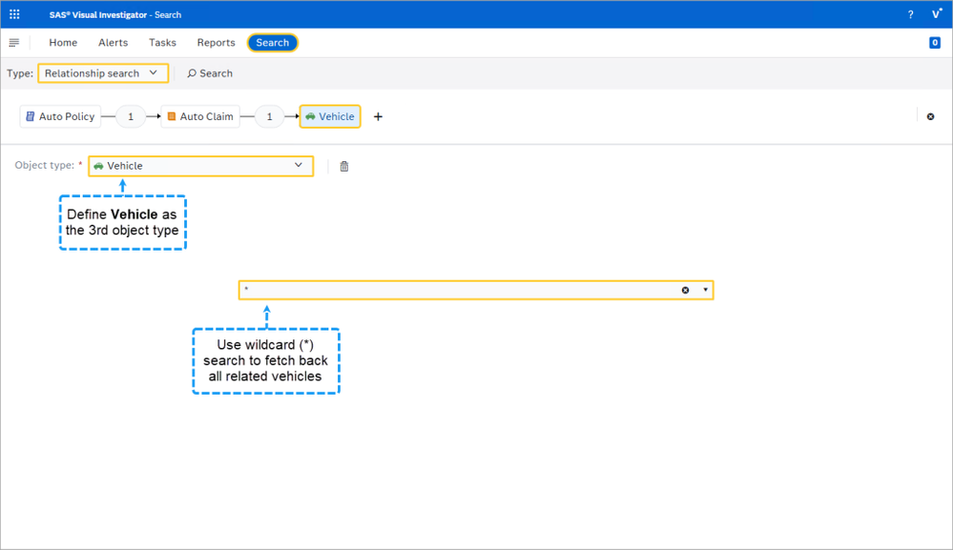Switch to the Tasks tab
953x550 pixels.
tap(162, 43)
